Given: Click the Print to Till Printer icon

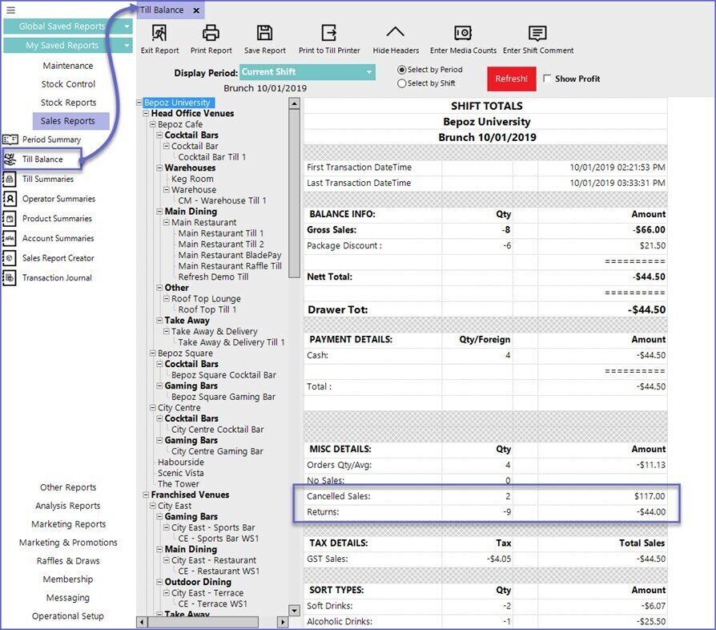Looking at the screenshot, I should pyautogui.click(x=329, y=34).
